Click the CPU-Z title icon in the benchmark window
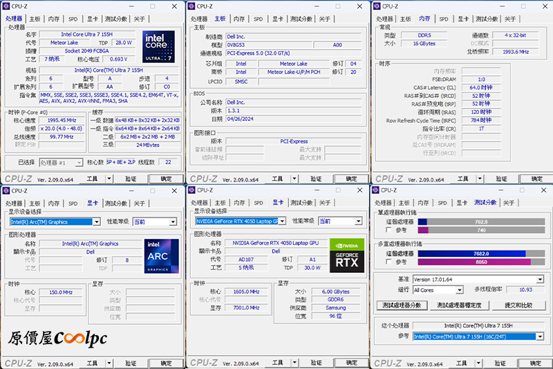 [x=375, y=190]
